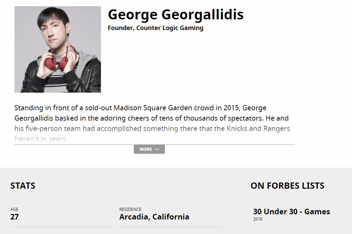352x234 pixels.
Task: Click the chevron arrow beside MORE
Action: click(x=157, y=149)
